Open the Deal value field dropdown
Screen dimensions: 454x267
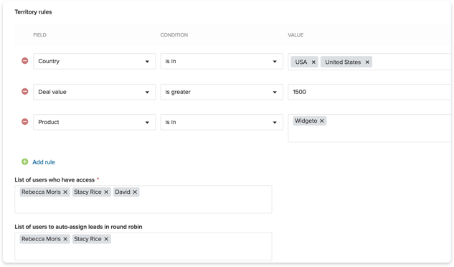[95, 92]
